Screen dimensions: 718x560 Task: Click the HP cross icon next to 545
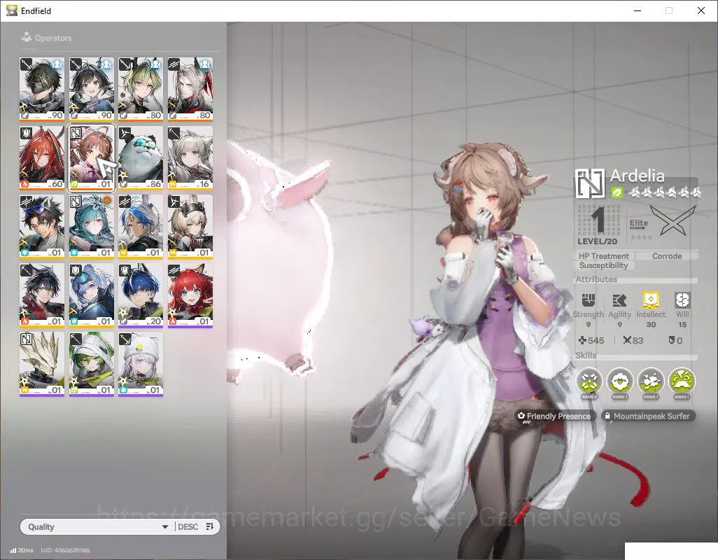582,340
